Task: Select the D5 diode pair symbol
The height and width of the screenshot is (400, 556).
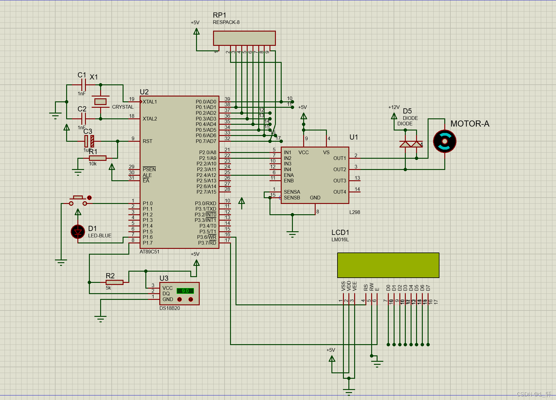Action: tap(411, 144)
